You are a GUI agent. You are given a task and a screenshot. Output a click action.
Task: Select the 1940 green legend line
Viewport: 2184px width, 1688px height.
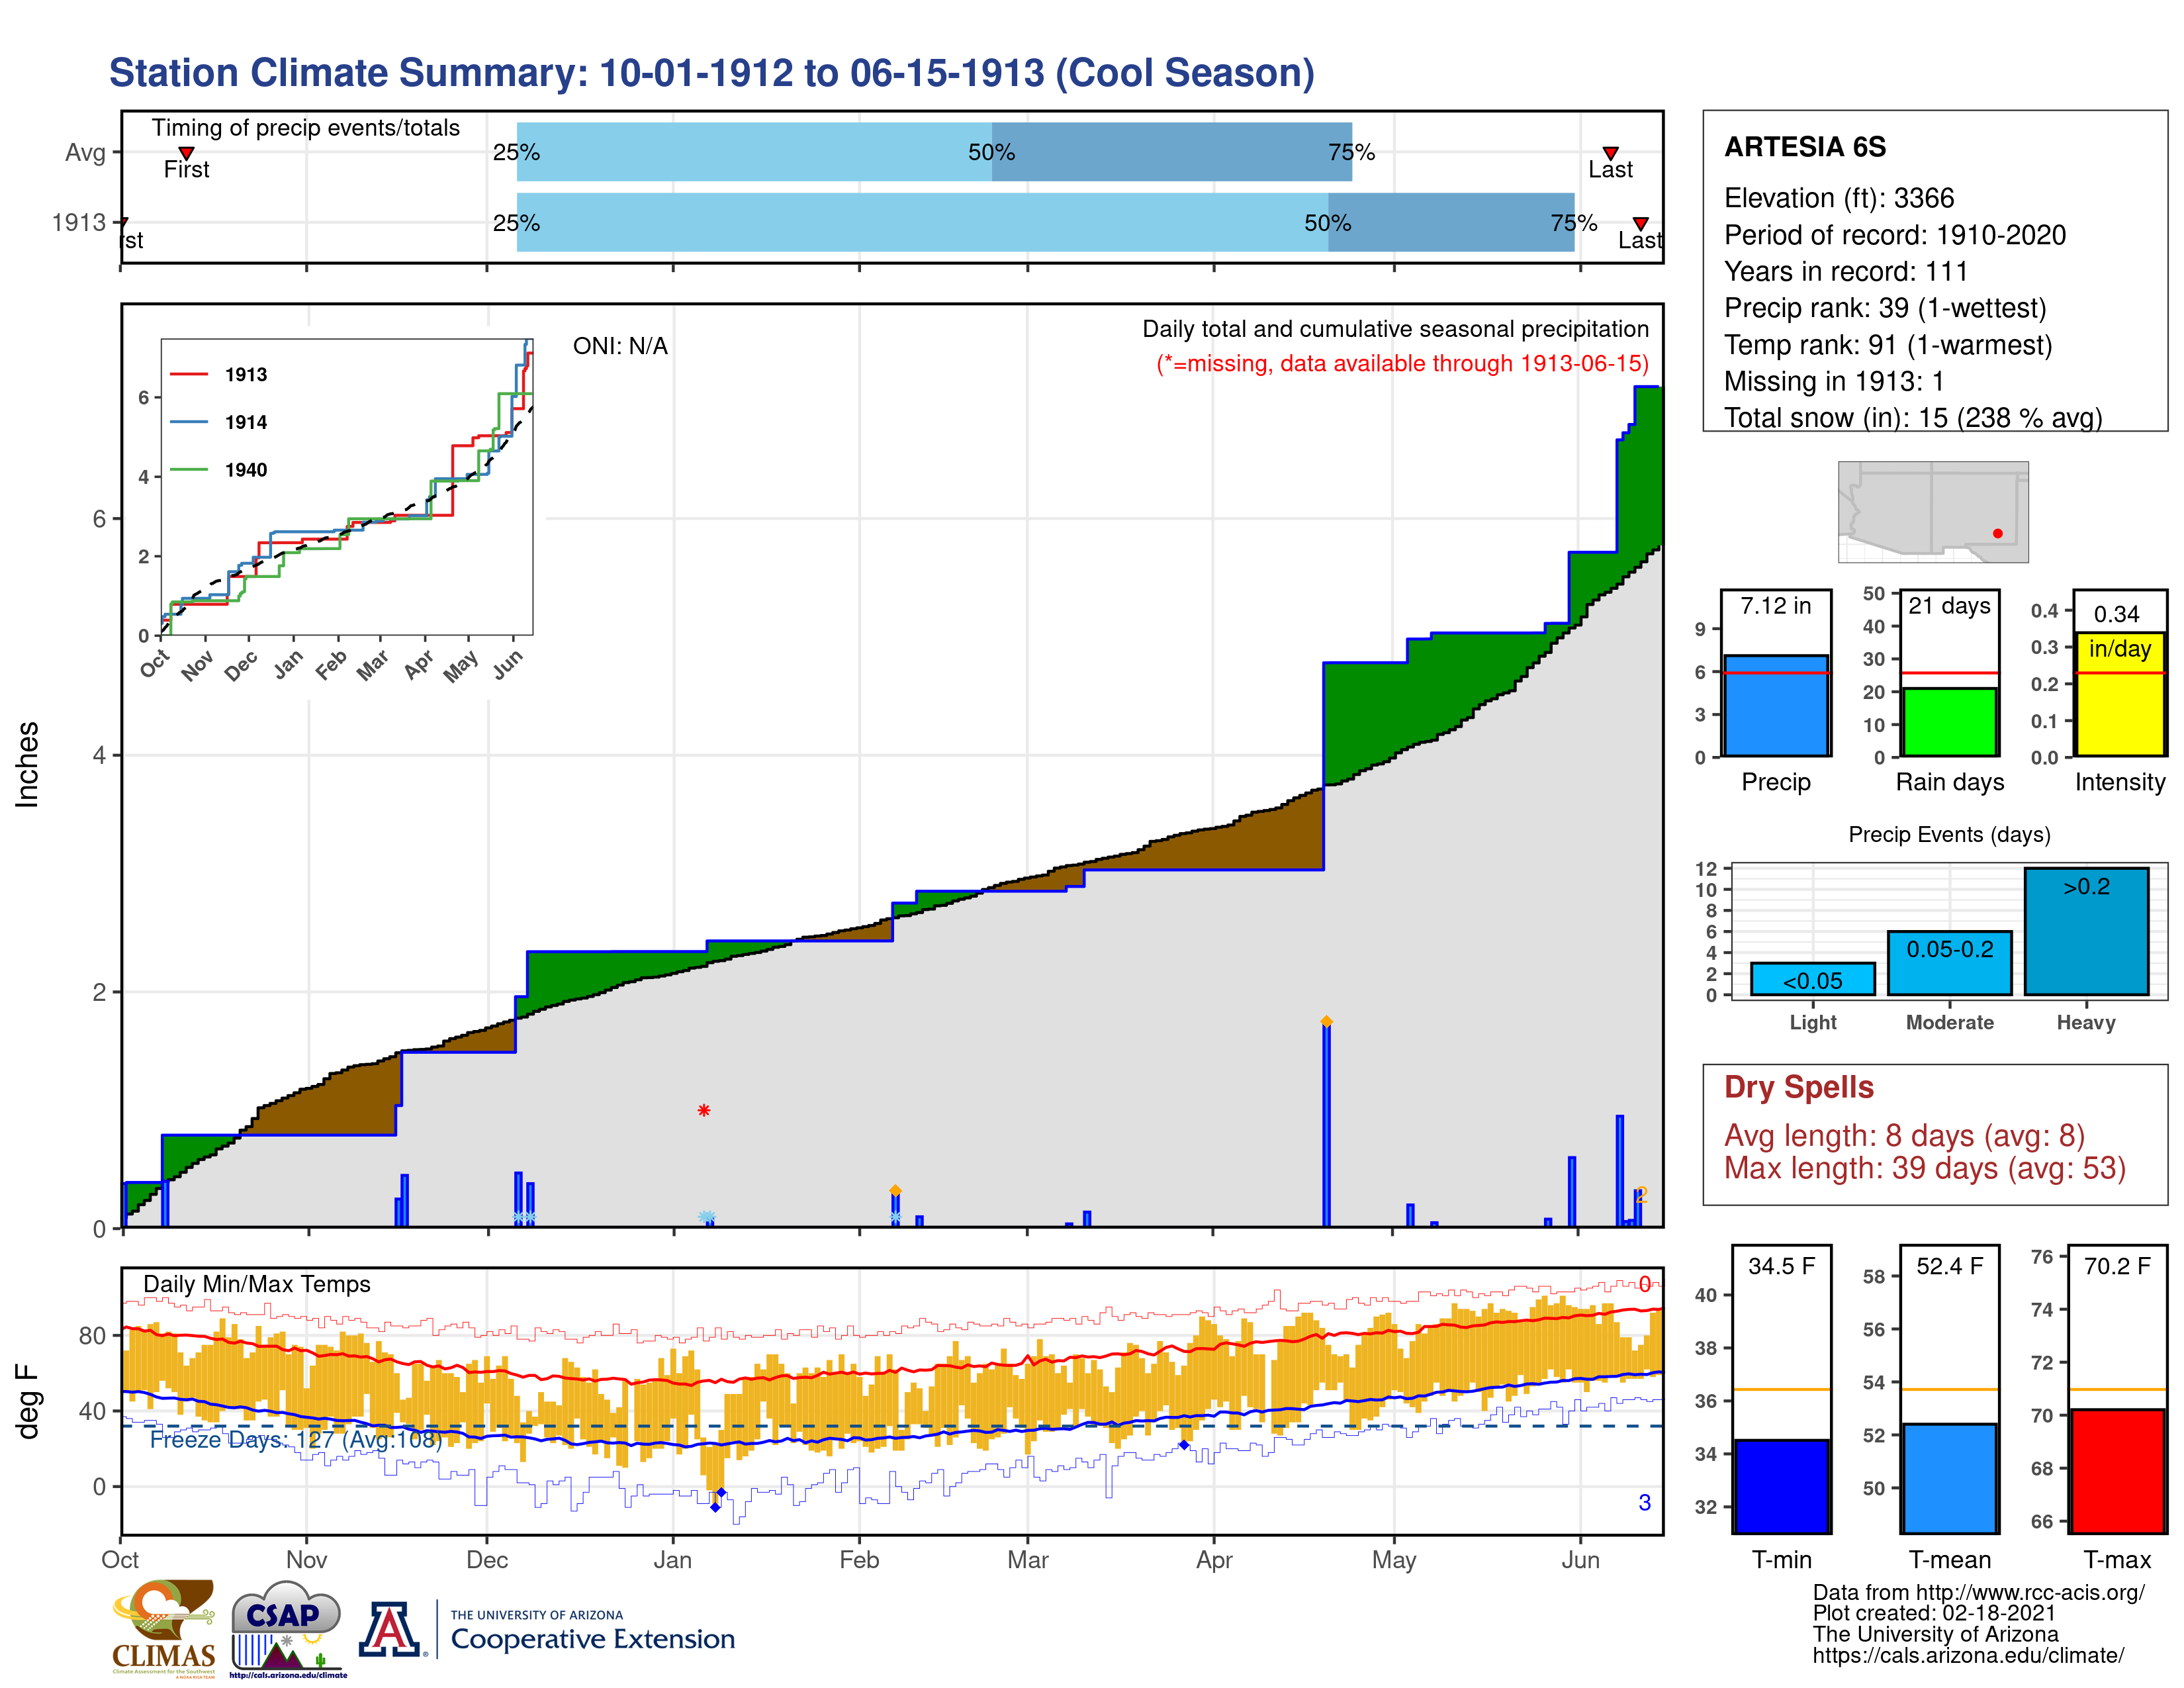pyautogui.click(x=188, y=469)
